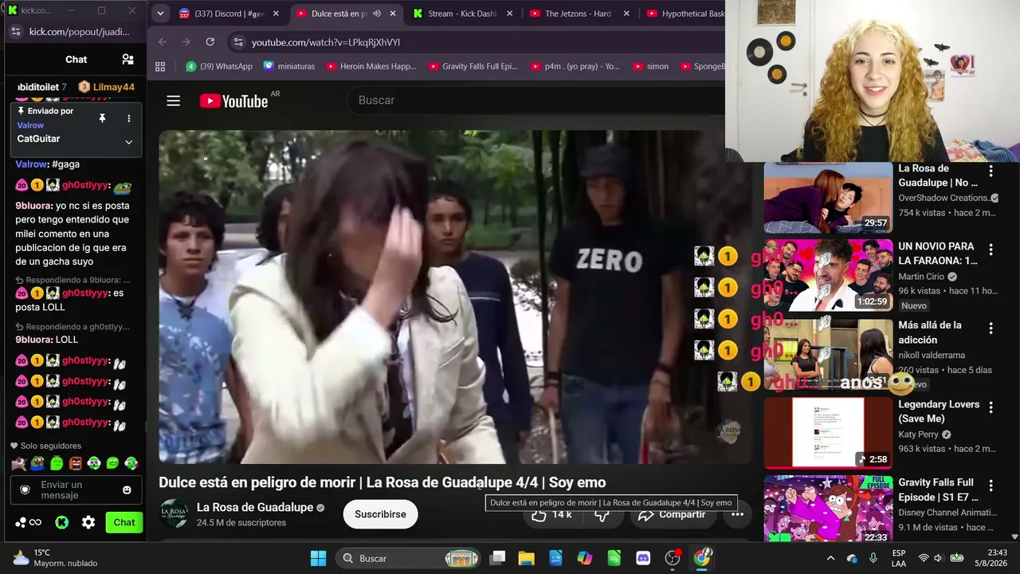Click the La Rosa de Guadalupe video player
Viewport: 1020px width, 574px height.
pyautogui.click(x=455, y=297)
